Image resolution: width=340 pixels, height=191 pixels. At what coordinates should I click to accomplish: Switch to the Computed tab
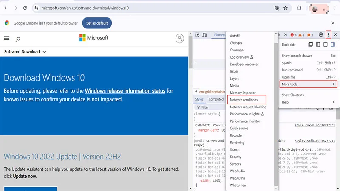click(x=216, y=99)
